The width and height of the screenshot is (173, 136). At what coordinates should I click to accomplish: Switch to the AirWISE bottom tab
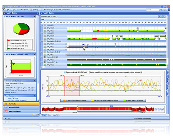point(56,115)
